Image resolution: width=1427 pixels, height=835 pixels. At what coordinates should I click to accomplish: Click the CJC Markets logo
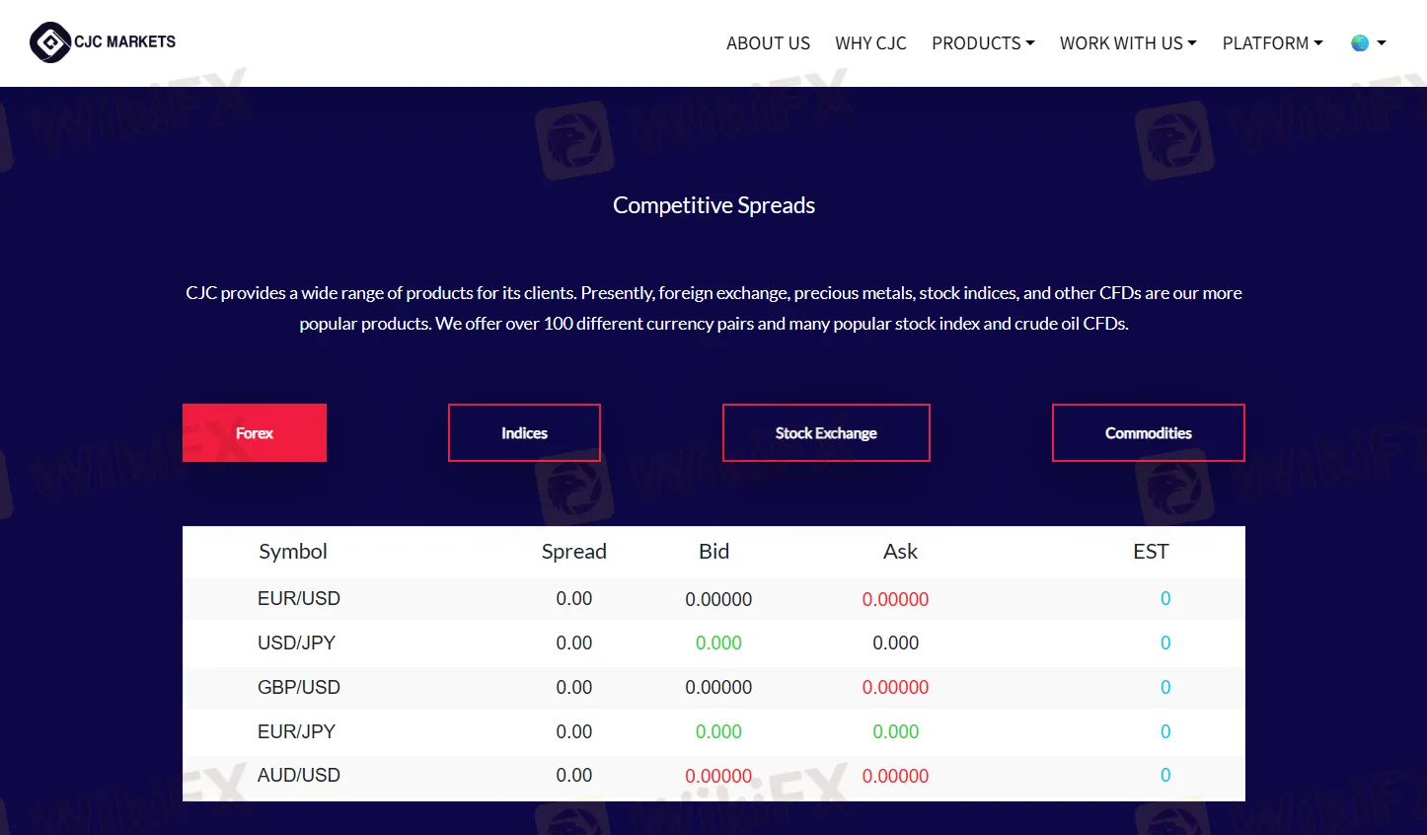pyautogui.click(x=103, y=42)
